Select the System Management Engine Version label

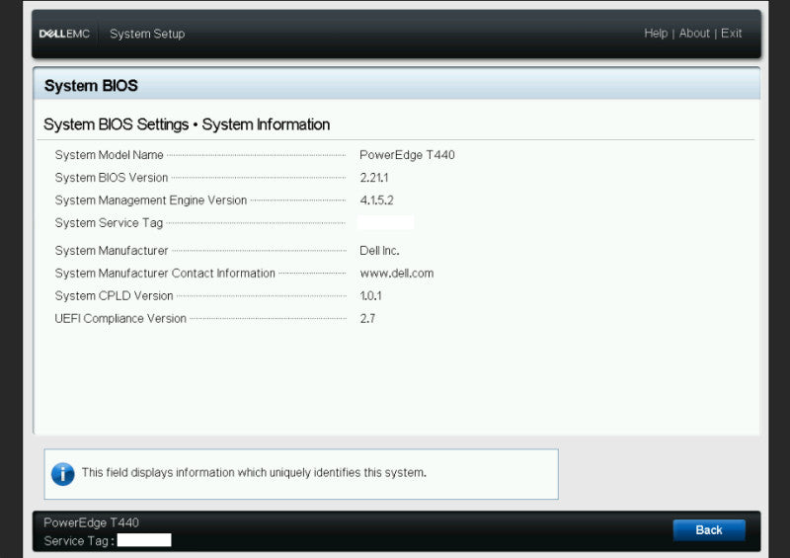pos(151,200)
